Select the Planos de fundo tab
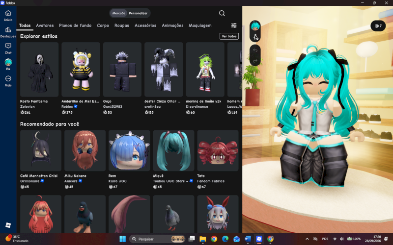 pos(75,25)
